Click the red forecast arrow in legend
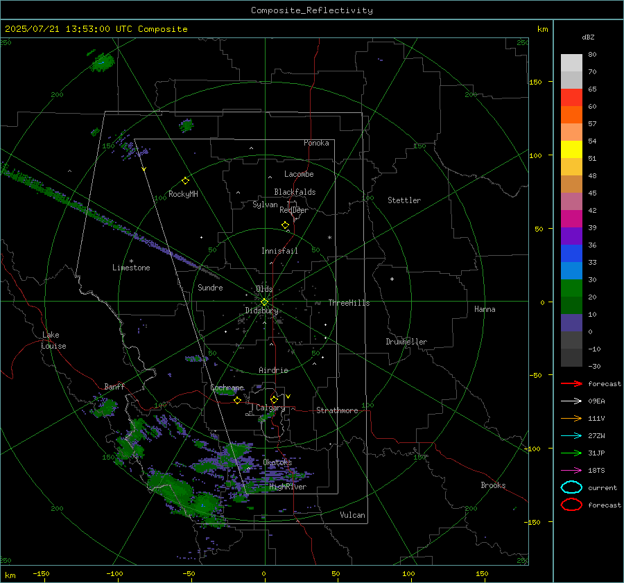 tap(571, 383)
